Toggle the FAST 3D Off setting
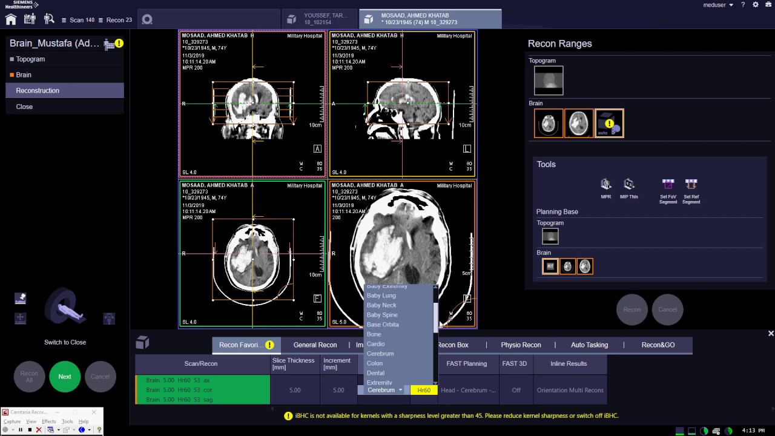This screenshot has height=436, width=775. 516,391
